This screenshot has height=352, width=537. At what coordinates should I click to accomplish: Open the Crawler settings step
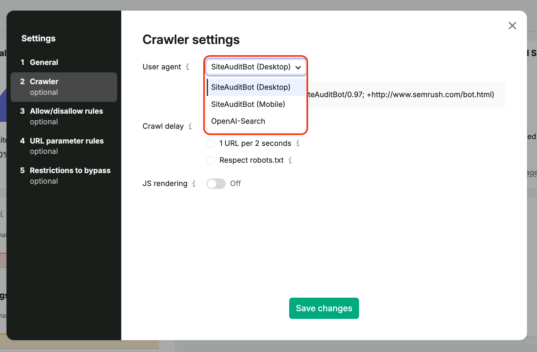pos(64,87)
